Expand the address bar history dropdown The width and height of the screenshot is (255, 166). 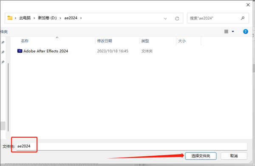[165, 18]
